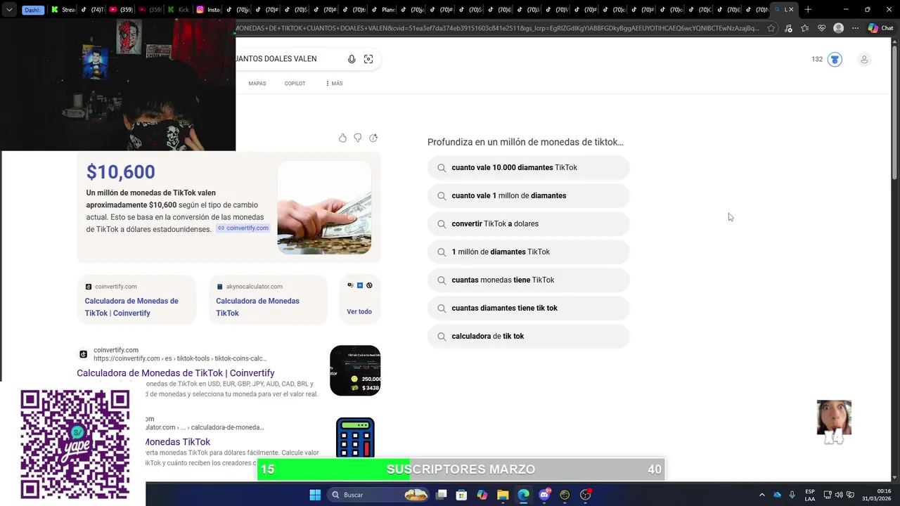The image size is (900, 506).
Task: Open Coinvertify calculator source card
Action: (136, 300)
